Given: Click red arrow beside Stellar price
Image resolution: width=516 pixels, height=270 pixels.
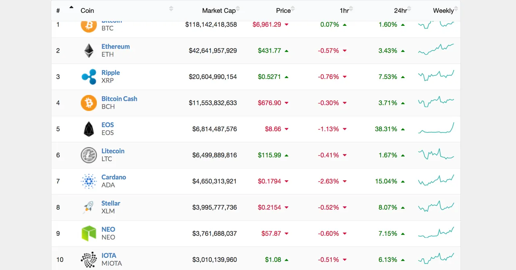Looking at the screenshot, I should click(x=287, y=208).
